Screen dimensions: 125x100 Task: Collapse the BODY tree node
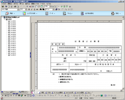4,19
